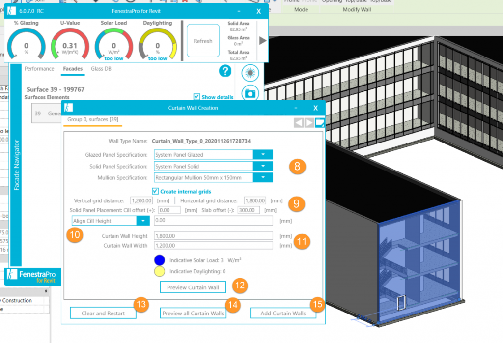Close the FenestraPro for Revit window
The image size is (503, 343).
[x=258, y=11]
